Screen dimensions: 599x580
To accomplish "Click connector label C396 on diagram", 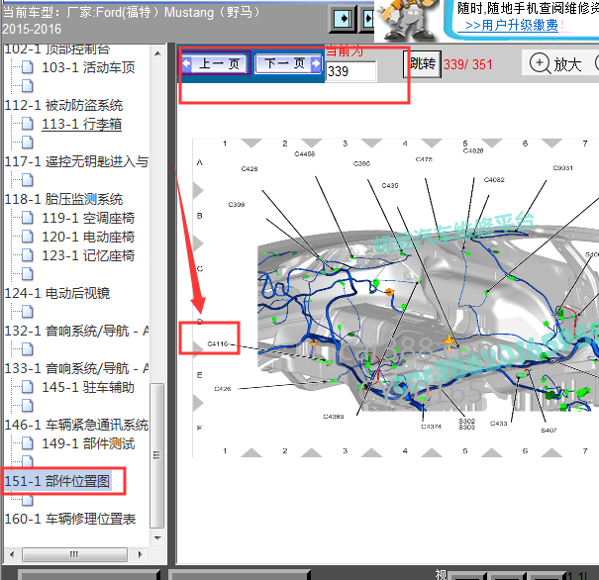I will pyautogui.click(x=237, y=205).
